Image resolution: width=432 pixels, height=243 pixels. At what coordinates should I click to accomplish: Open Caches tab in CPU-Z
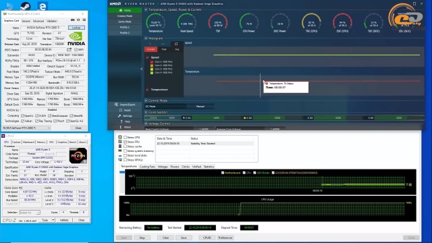(16, 142)
